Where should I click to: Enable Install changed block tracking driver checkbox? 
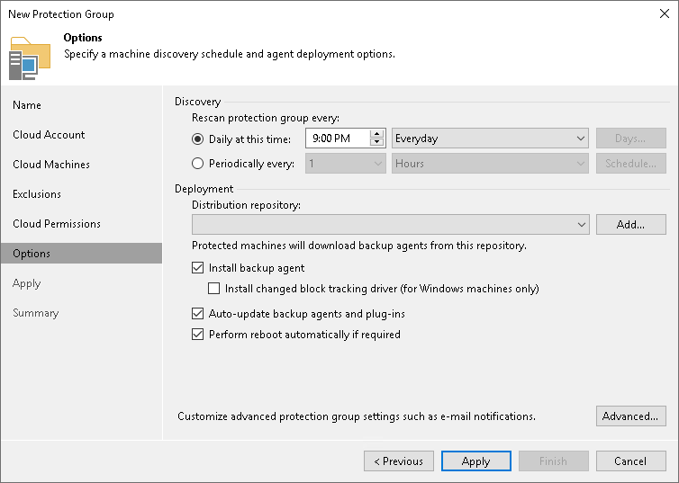214,289
